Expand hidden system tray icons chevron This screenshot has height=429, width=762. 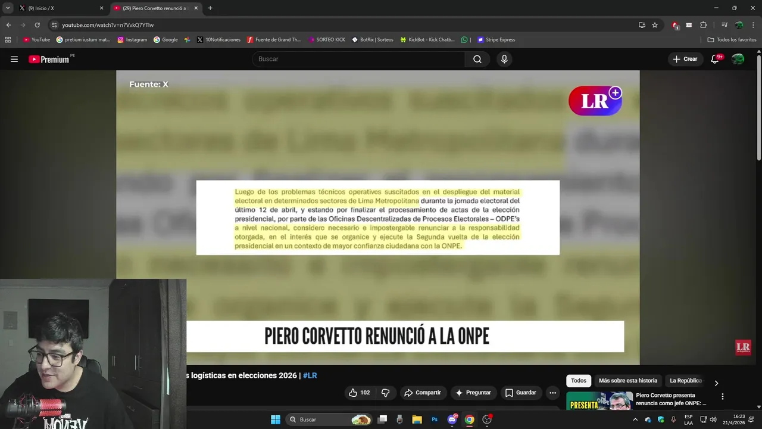[x=635, y=419]
